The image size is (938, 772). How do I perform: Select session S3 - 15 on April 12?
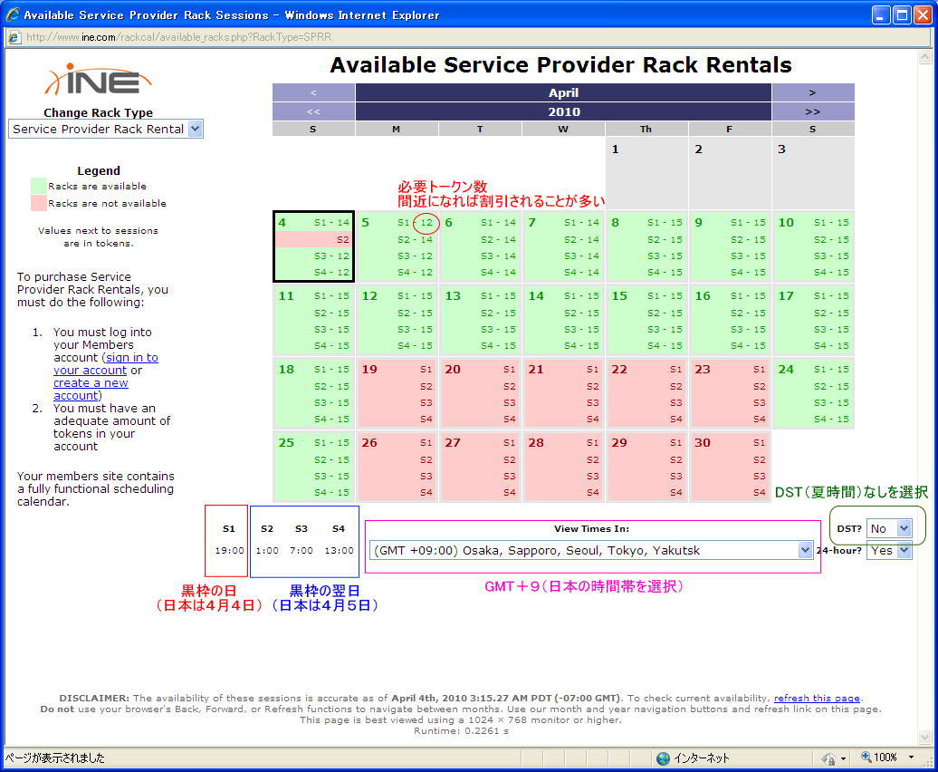[x=415, y=330]
